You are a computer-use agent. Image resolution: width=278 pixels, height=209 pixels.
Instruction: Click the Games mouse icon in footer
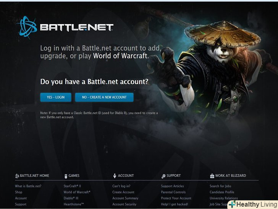(66, 176)
